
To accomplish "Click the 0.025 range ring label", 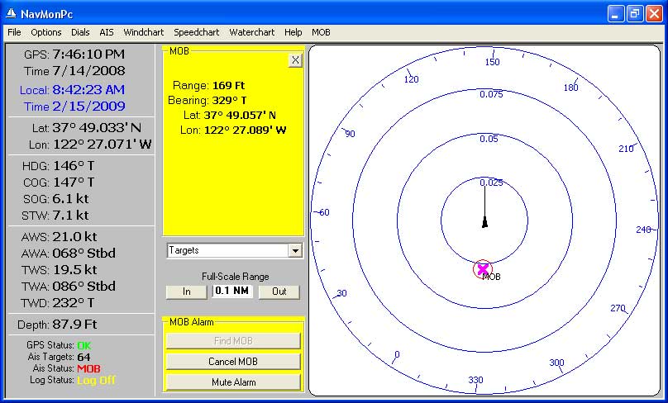I will tap(491, 183).
